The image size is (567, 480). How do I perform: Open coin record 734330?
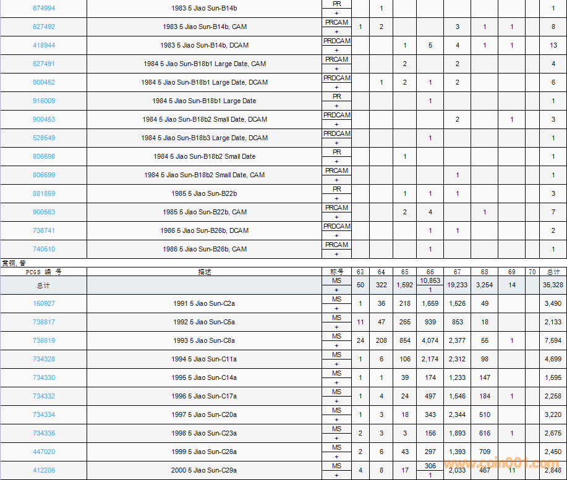[x=44, y=377]
